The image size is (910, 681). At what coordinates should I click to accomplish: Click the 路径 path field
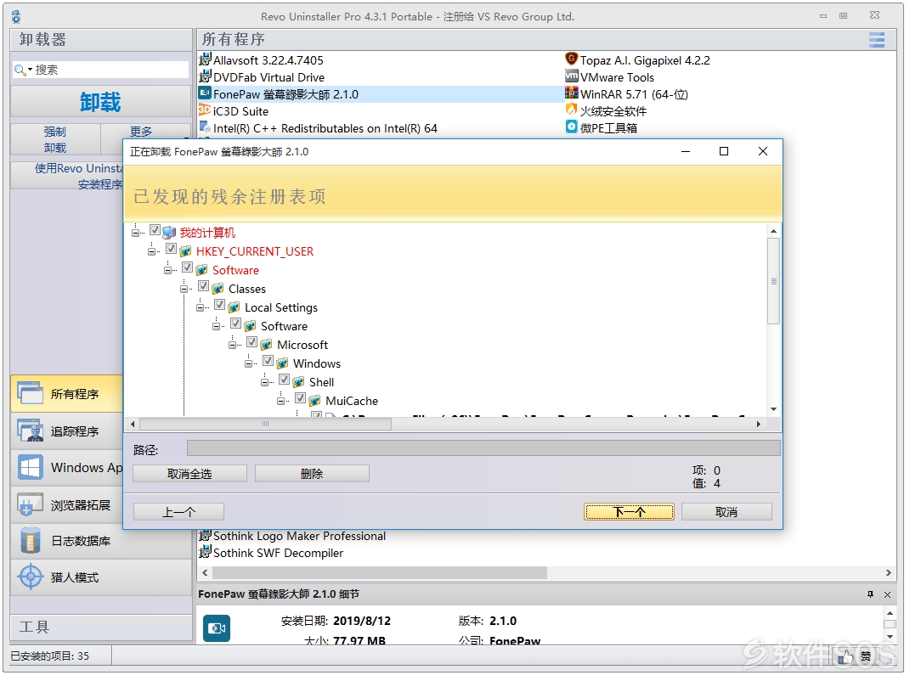(x=483, y=447)
